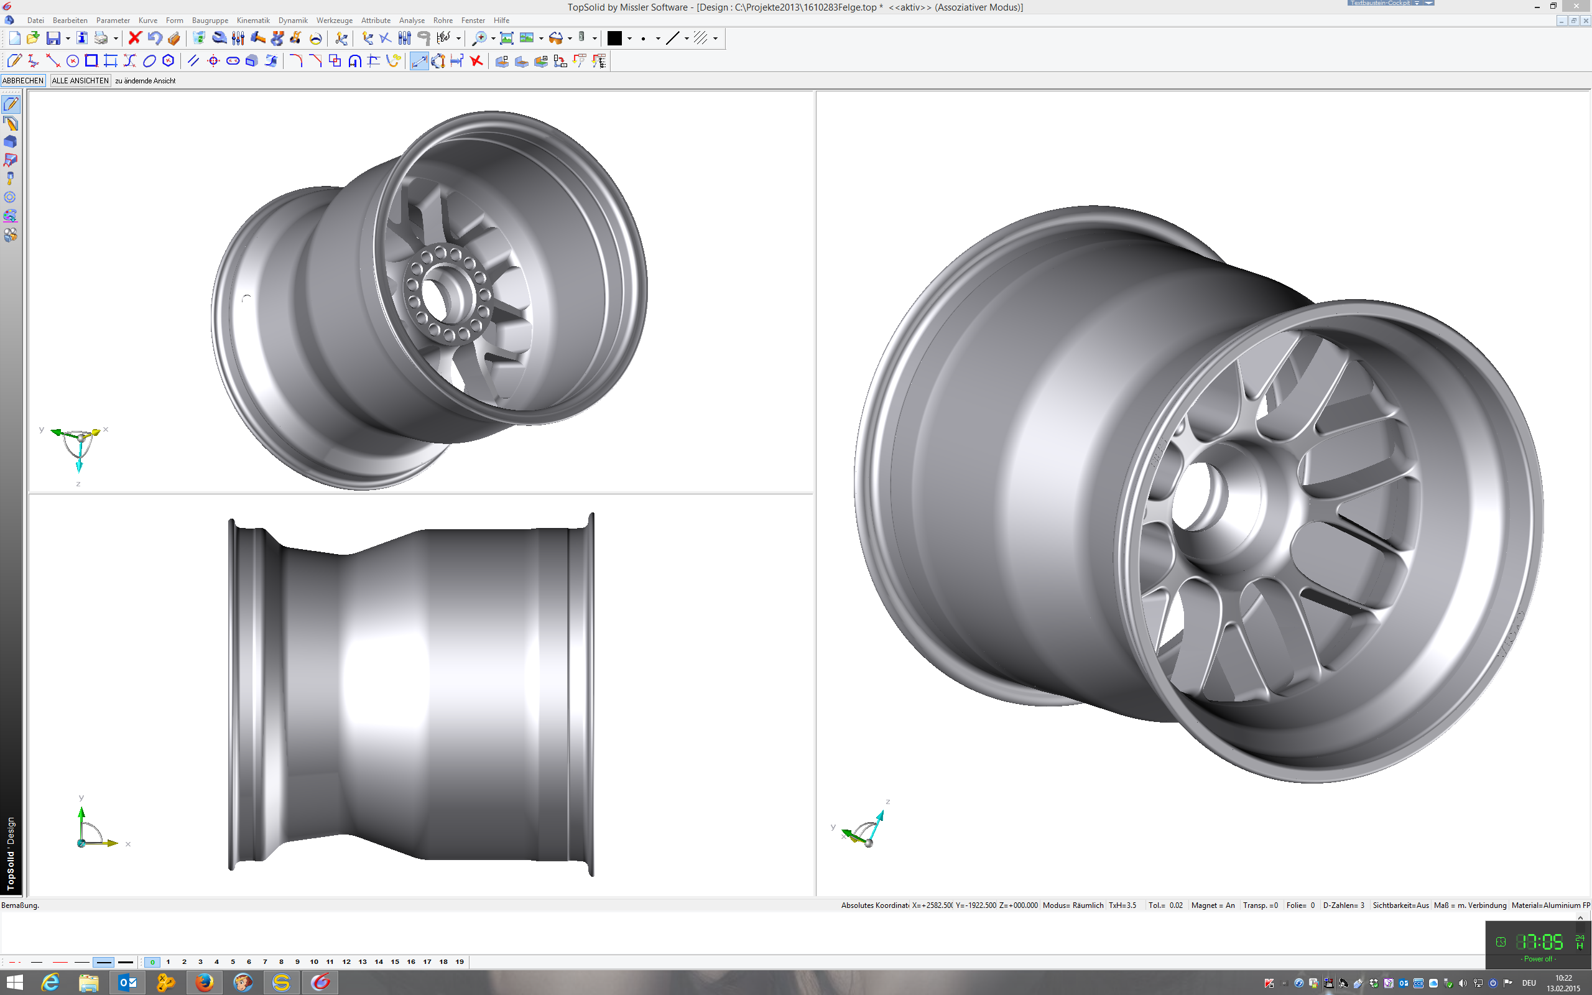
Task: Click the fillet corner tool icon
Action: click(296, 61)
